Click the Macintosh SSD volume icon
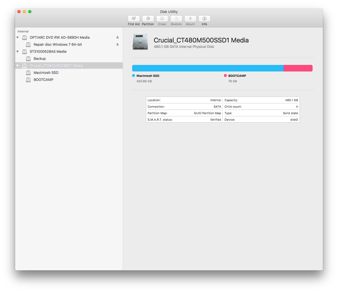Viewport: 338px width, 292px height. [x=28, y=73]
